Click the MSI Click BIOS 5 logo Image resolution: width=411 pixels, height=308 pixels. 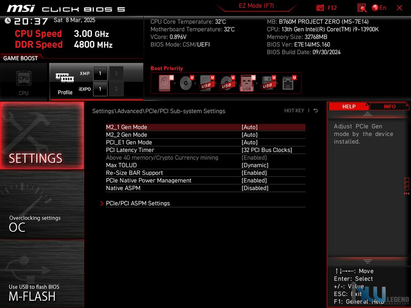pos(66,8)
